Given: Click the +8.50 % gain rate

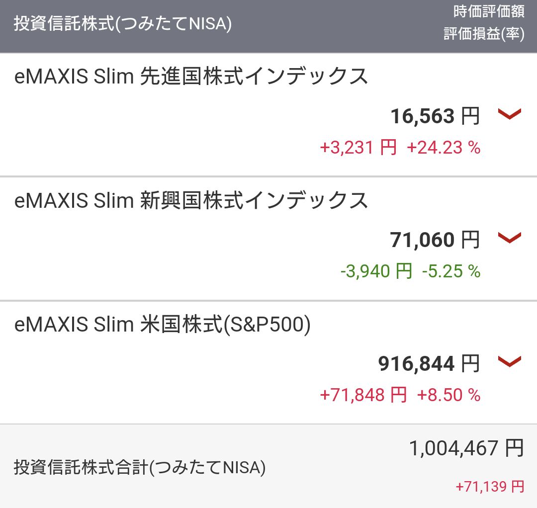Looking at the screenshot, I should 448,395.
